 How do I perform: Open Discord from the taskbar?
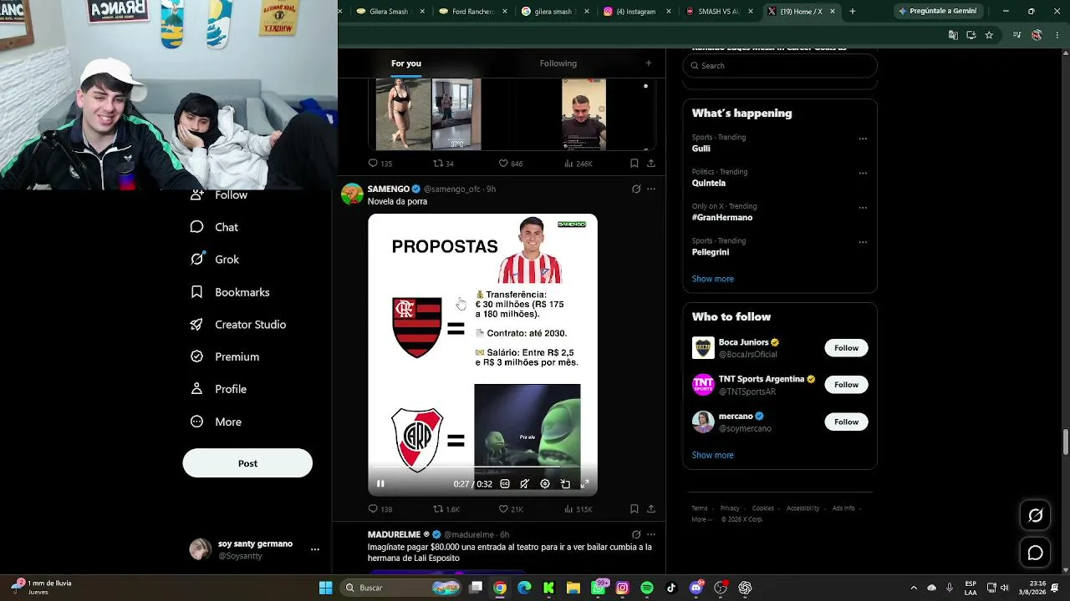696,588
